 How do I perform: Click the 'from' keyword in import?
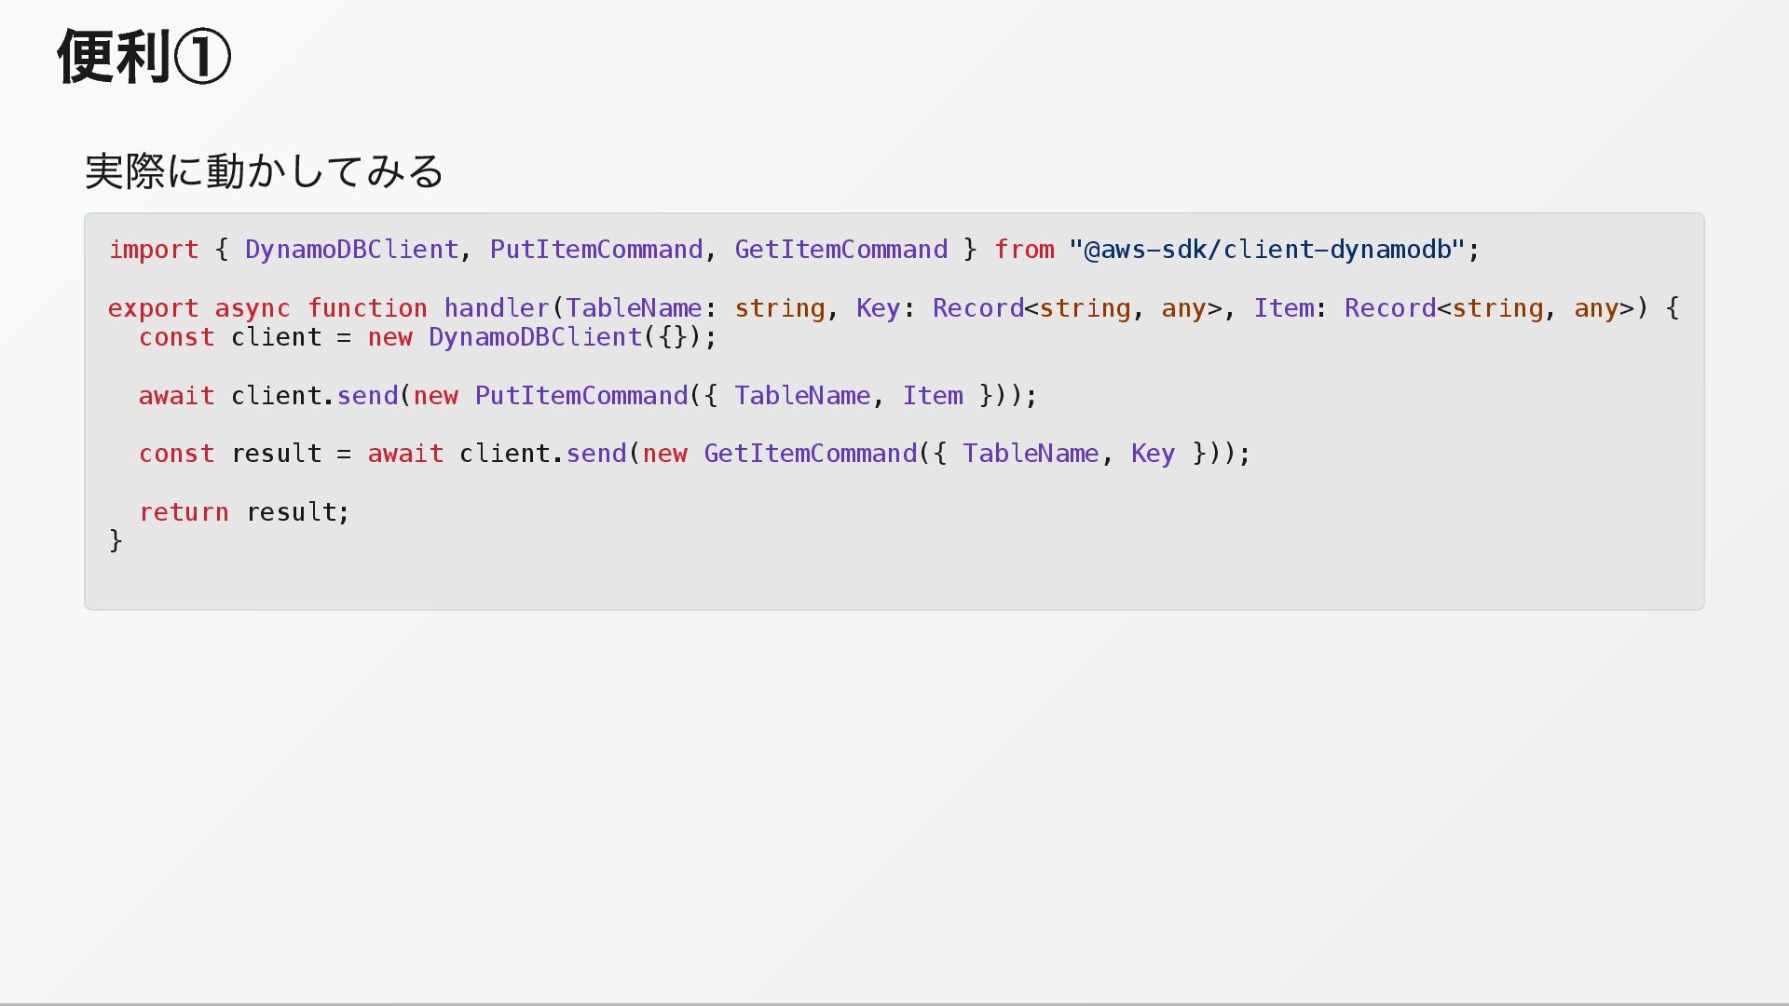click(x=1023, y=250)
